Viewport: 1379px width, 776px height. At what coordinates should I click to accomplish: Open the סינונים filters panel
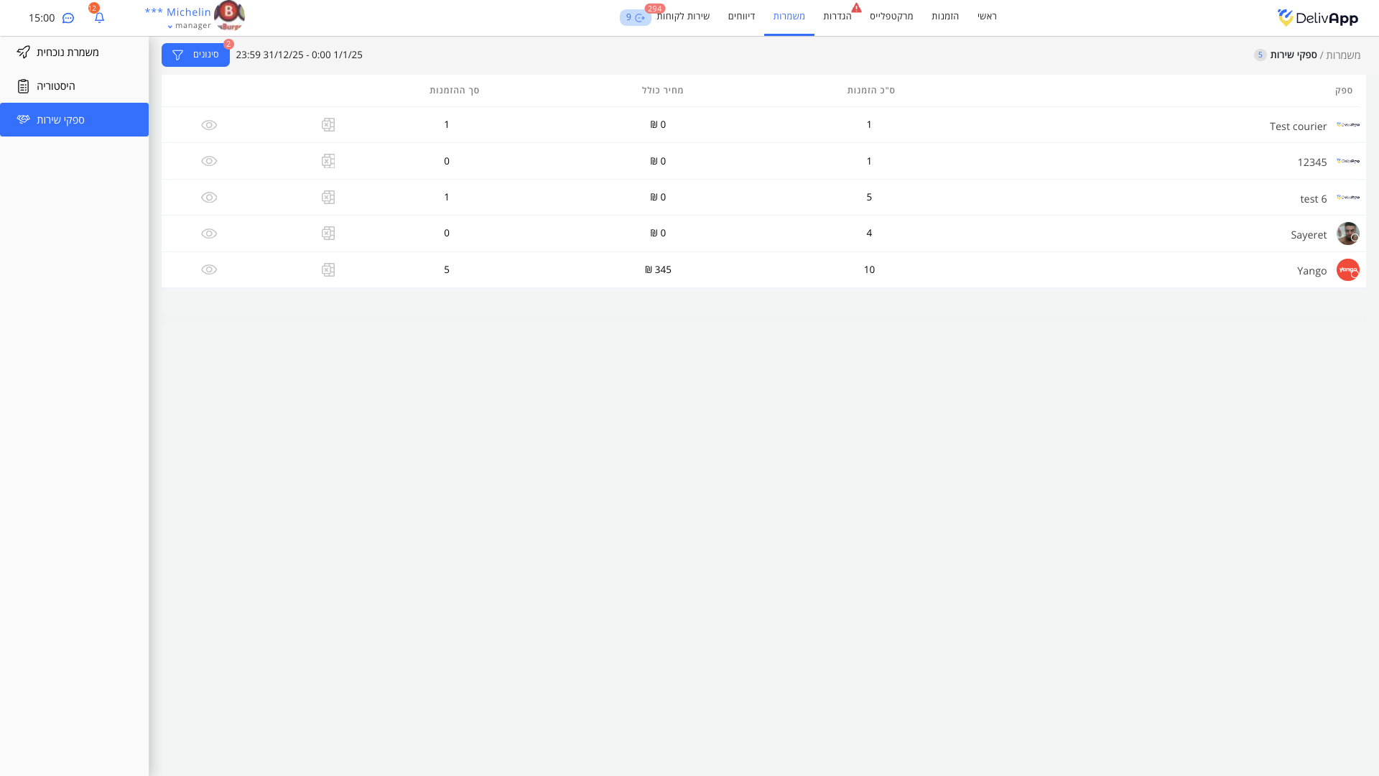click(x=195, y=55)
